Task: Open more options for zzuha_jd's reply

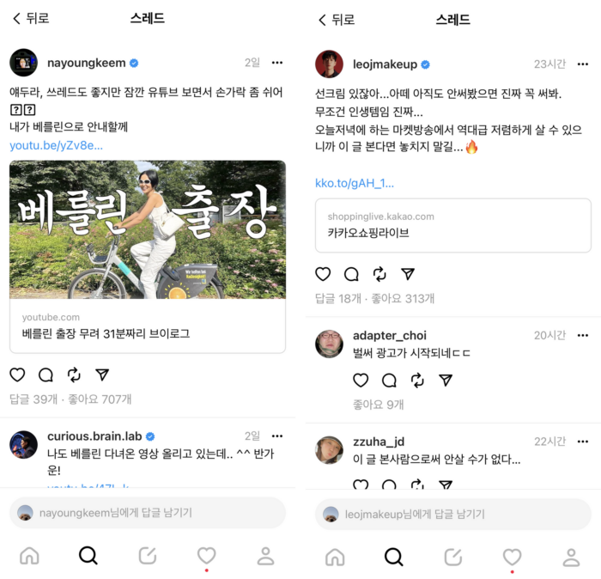Action: click(583, 442)
